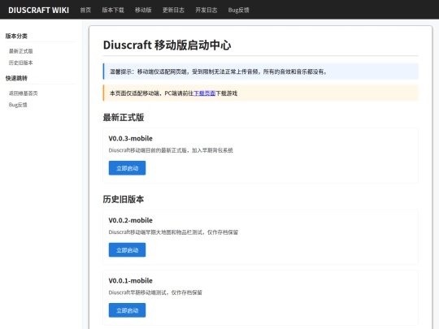Select 移动版 in the navigation bar
The height and width of the screenshot is (329, 439).
click(143, 10)
